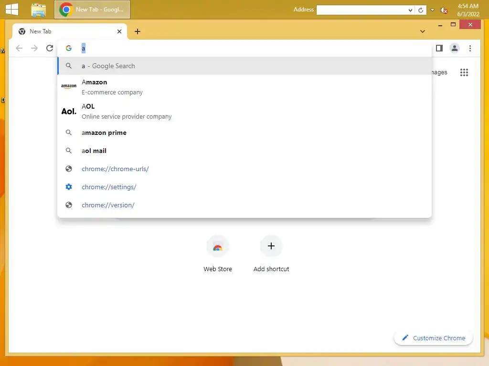This screenshot has height=366, width=489.
Task: Open the Windows Start menu
Action: 12,10
